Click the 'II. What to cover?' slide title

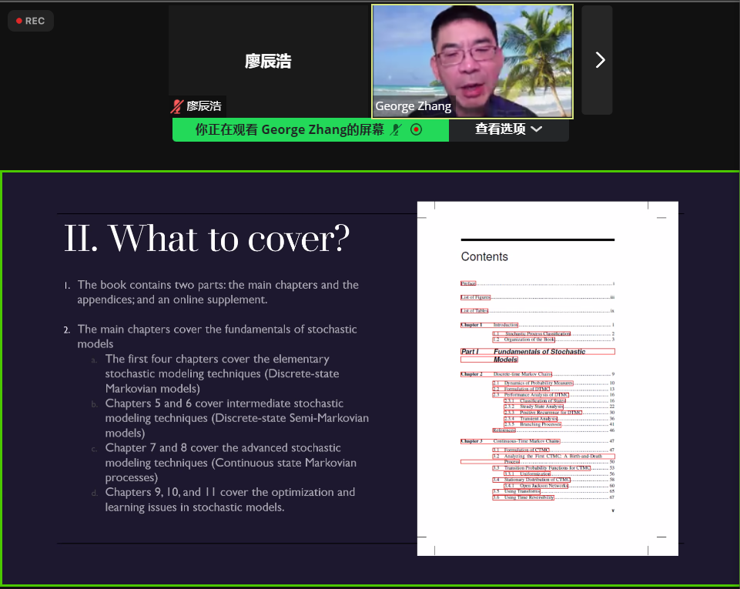(x=206, y=239)
